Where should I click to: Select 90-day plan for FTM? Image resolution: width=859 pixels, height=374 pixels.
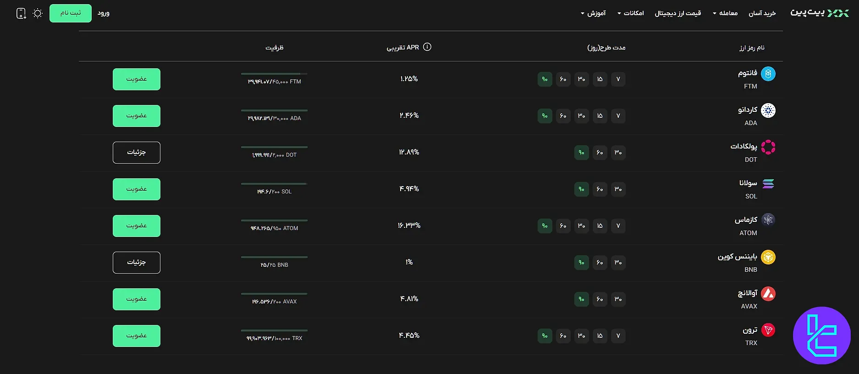[x=545, y=79]
